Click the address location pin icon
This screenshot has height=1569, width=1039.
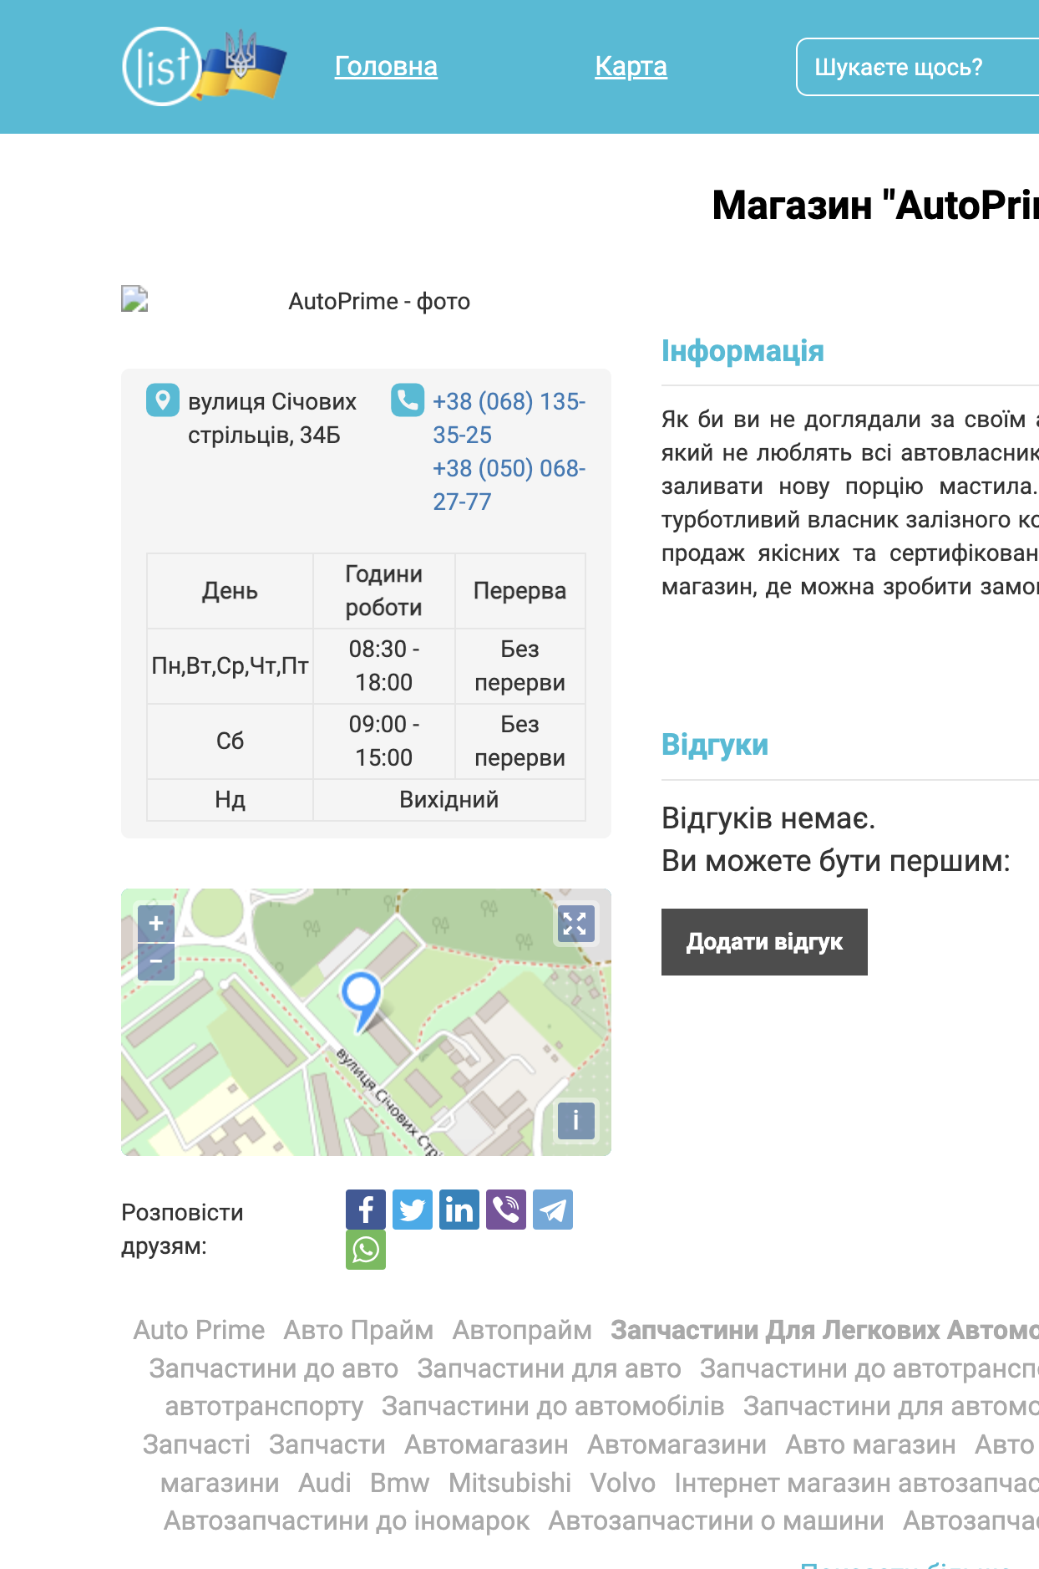coord(163,400)
